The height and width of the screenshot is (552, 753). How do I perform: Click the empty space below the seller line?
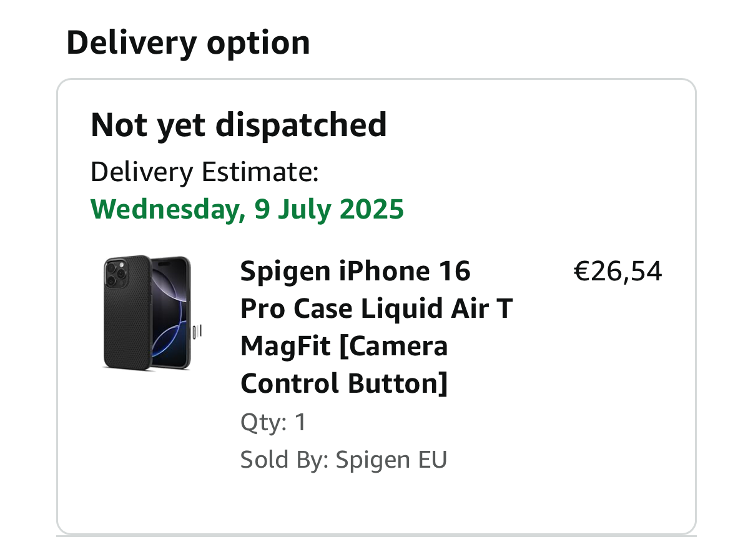click(x=375, y=500)
